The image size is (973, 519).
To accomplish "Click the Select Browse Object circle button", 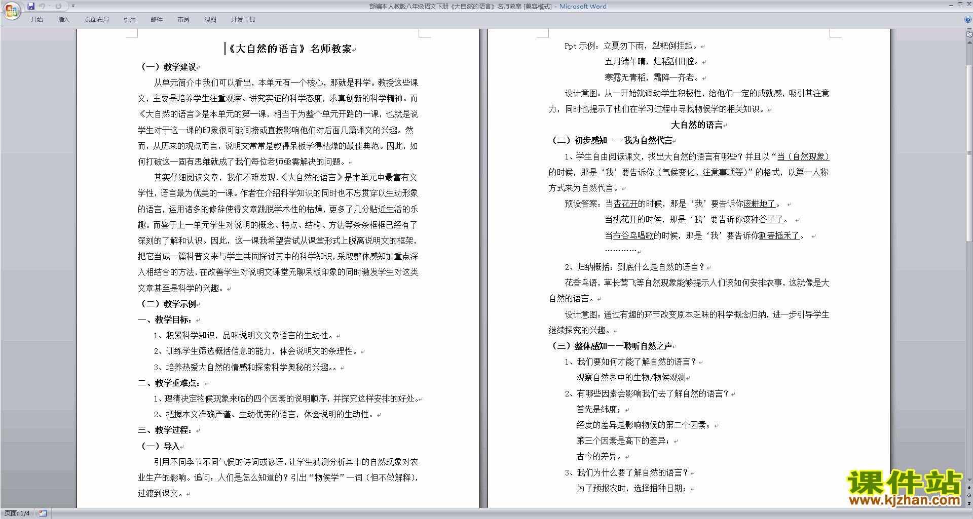I will 969,496.
